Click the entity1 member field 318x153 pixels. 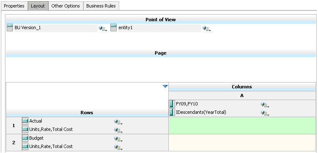159,28
